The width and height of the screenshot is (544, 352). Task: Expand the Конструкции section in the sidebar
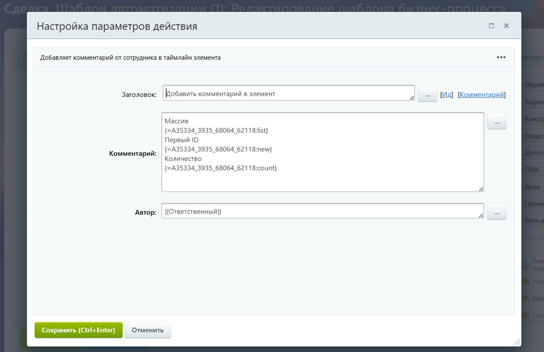533,119
